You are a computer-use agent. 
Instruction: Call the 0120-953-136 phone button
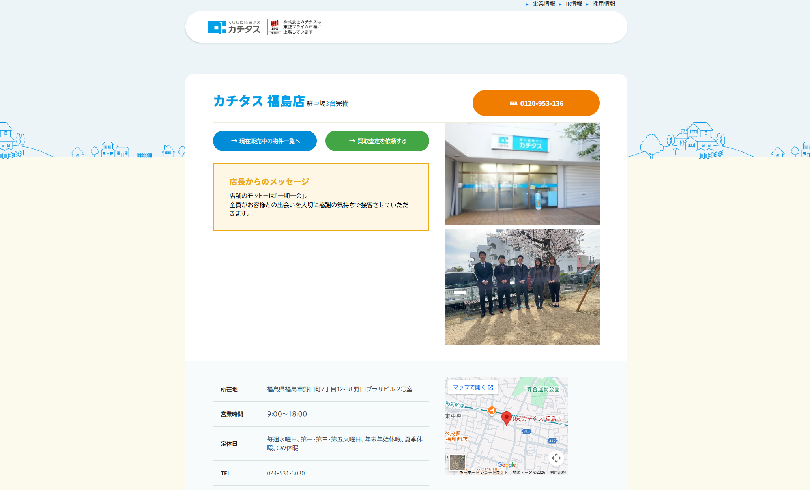(536, 103)
